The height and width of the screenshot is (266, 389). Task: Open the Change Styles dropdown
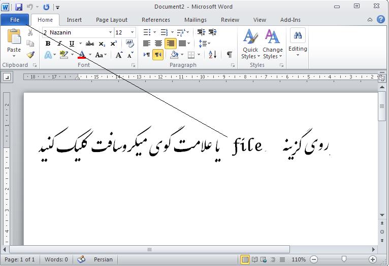273,45
